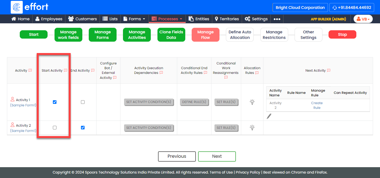The image size is (380, 178).
Task: Click the lightbulb Allocation Rules icon for Activity 2
Action: coord(252,128)
